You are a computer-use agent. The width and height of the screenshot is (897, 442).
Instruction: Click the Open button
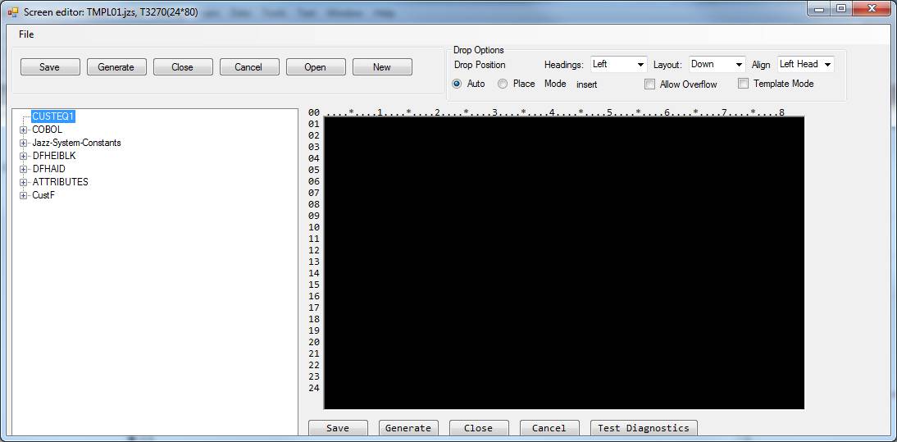click(315, 67)
